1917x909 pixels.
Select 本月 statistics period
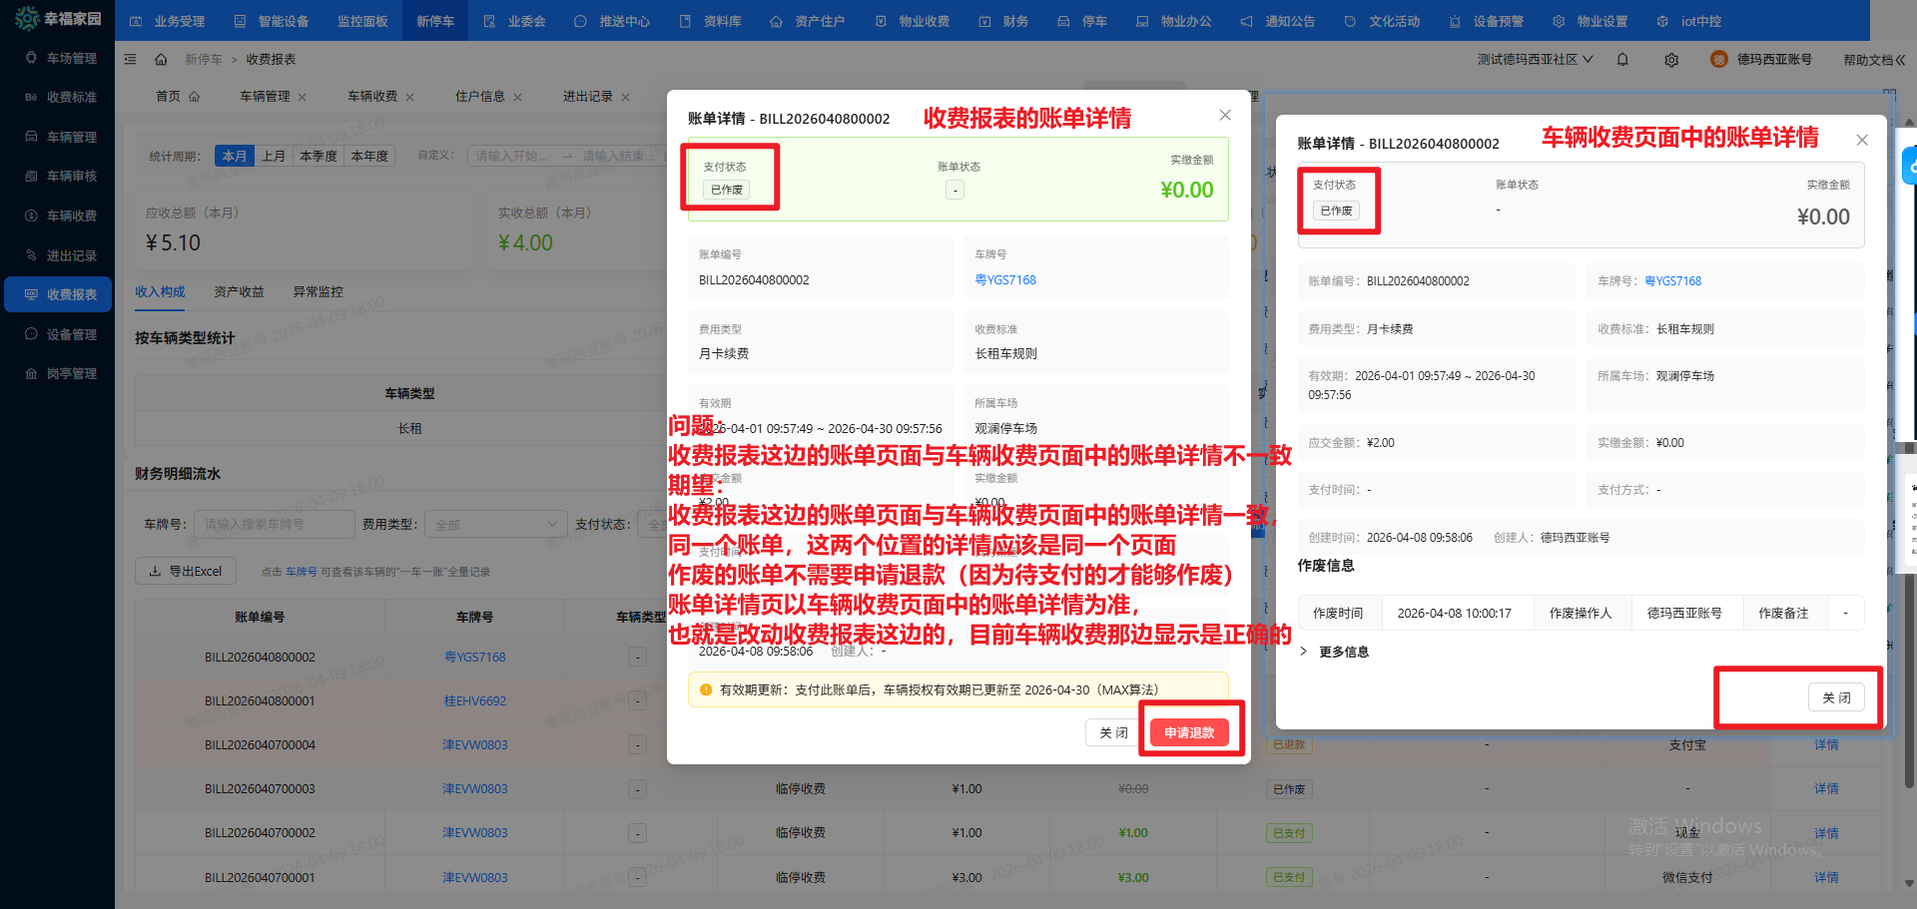(235, 156)
